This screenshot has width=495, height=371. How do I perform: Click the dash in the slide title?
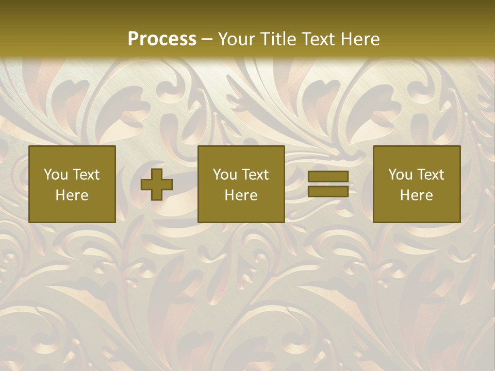click(x=207, y=39)
